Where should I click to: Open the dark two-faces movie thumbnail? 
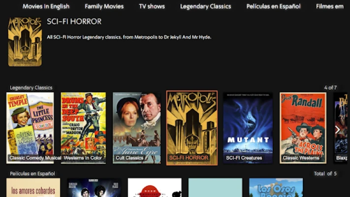tap(94, 187)
